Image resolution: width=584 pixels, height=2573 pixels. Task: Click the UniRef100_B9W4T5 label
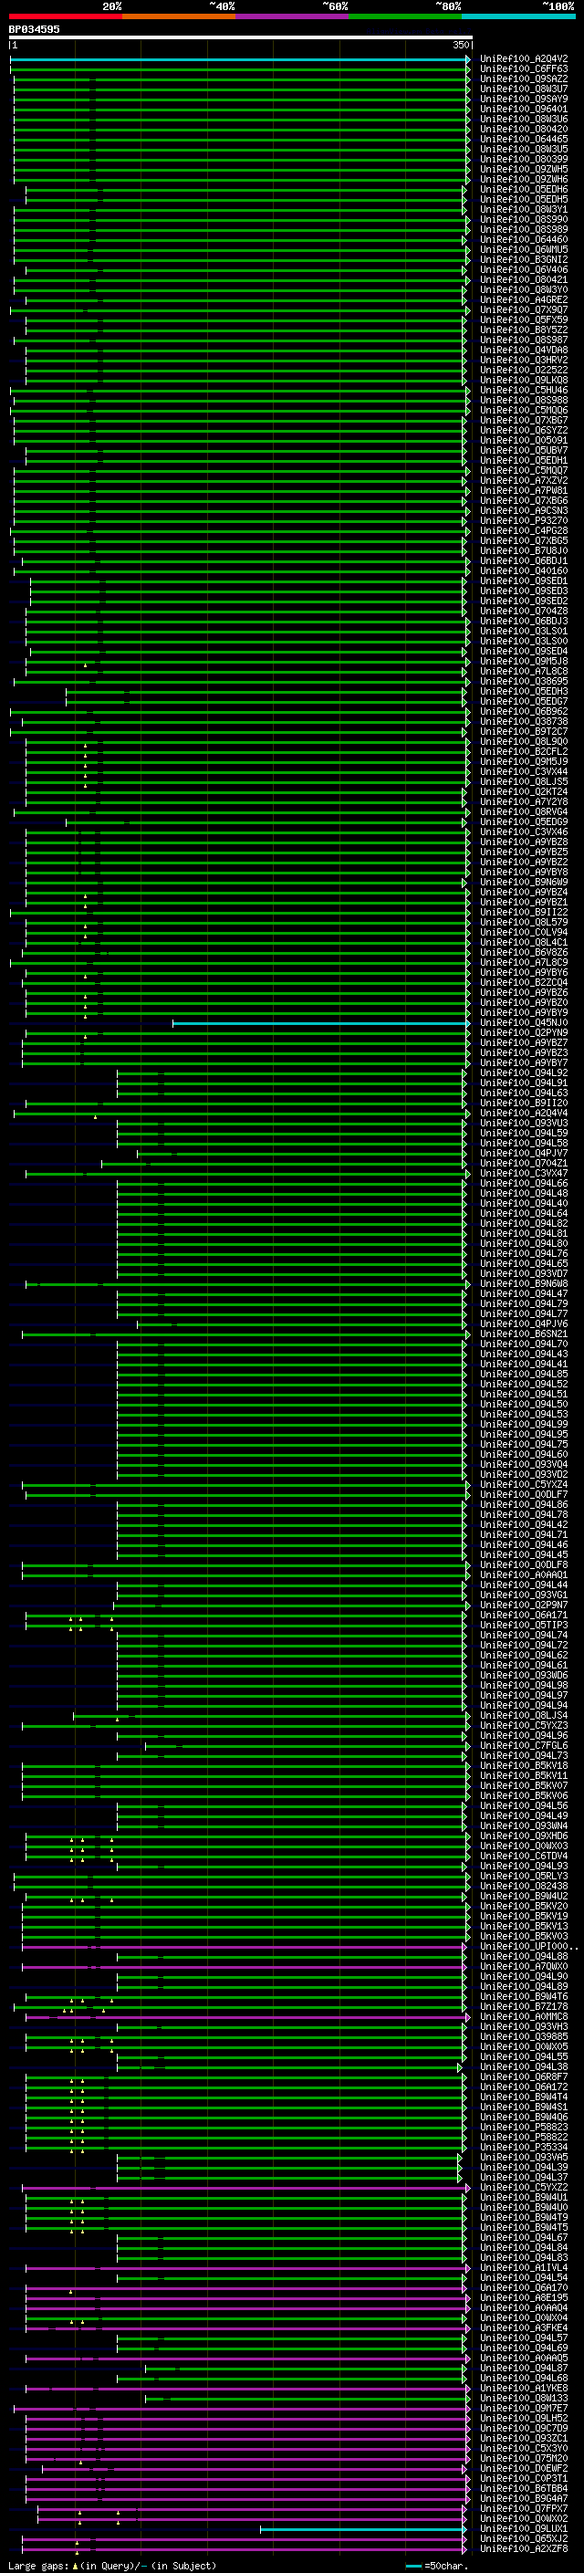(523, 2227)
